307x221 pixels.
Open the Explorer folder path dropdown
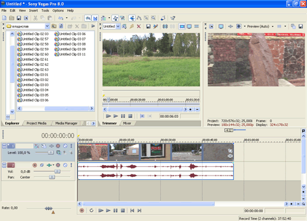point(47,26)
